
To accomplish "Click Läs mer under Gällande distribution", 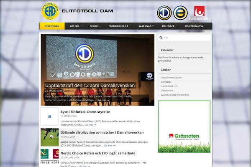I will pyautogui.click(x=110, y=145).
